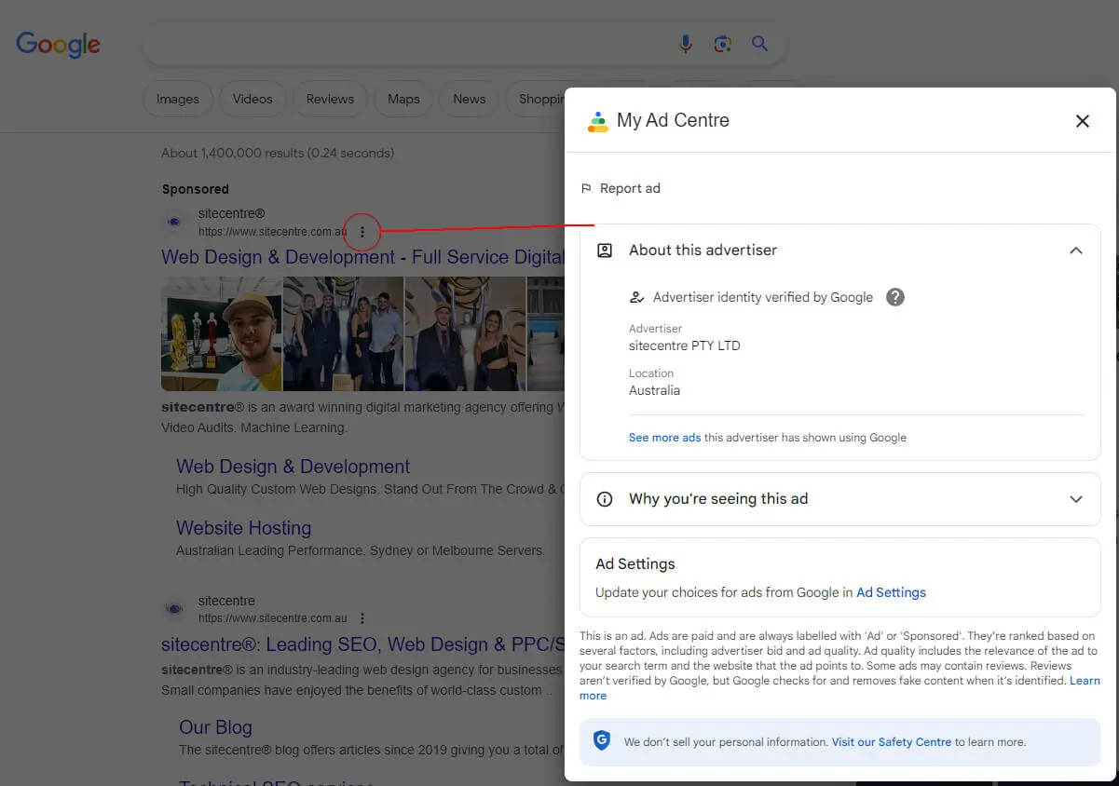Screen dimensions: 1119x786
Task: Click the Google logo
Action: [58, 44]
